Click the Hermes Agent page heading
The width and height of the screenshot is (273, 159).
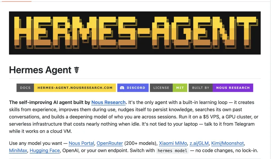[40, 70]
